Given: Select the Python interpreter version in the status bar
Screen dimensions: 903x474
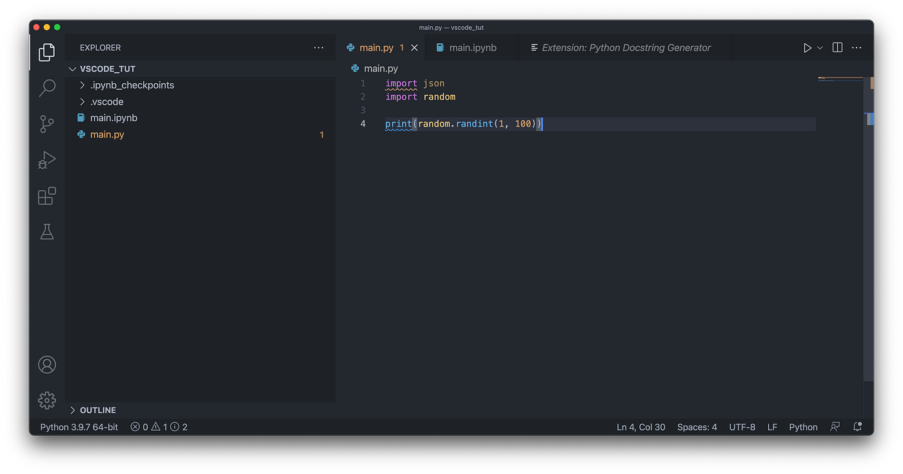Looking at the screenshot, I should point(77,426).
